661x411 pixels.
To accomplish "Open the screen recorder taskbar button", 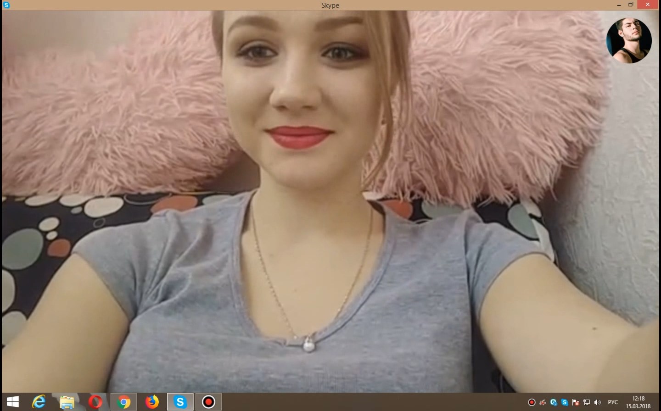I will 208,402.
